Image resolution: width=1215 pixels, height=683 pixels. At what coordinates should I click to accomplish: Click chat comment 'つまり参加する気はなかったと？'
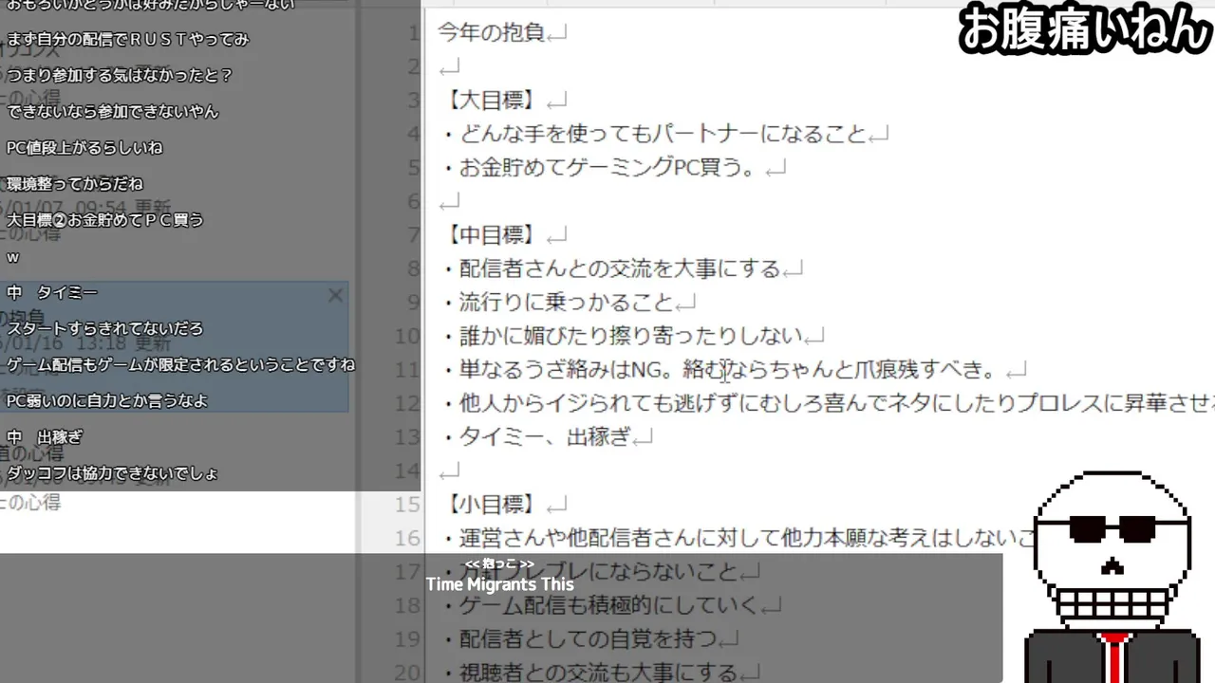pyautogui.click(x=120, y=75)
